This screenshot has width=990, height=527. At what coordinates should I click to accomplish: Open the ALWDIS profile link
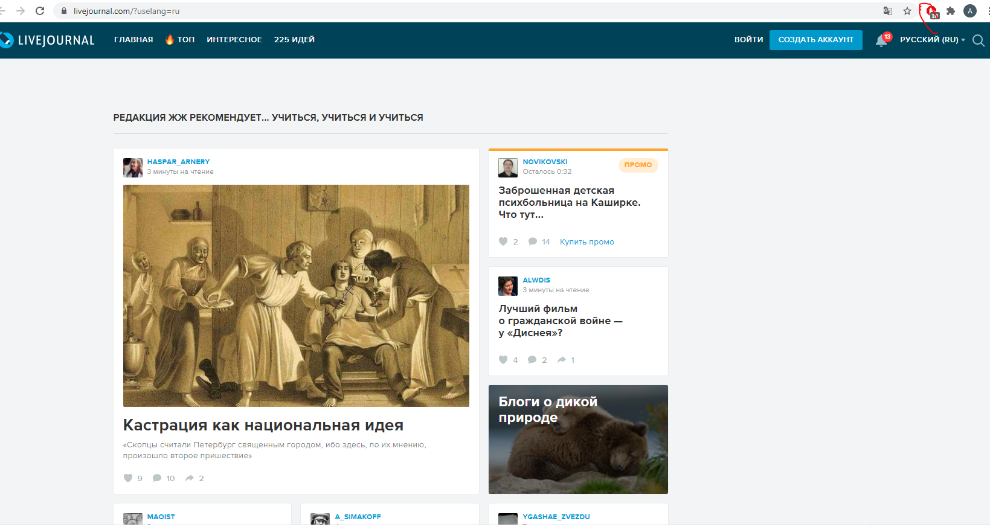tap(536, 280)
